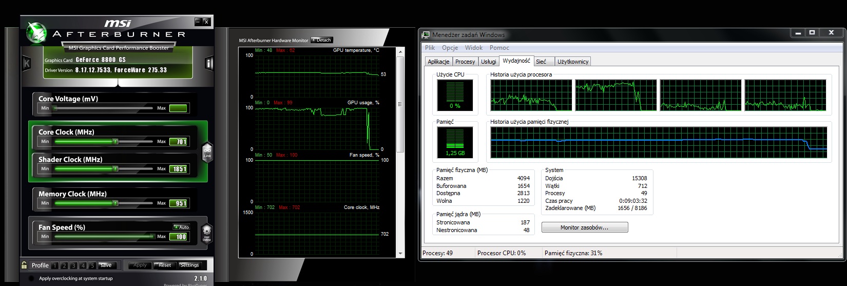Open Monitor zasobów button

pyautogui.click(x=585, y=227)
